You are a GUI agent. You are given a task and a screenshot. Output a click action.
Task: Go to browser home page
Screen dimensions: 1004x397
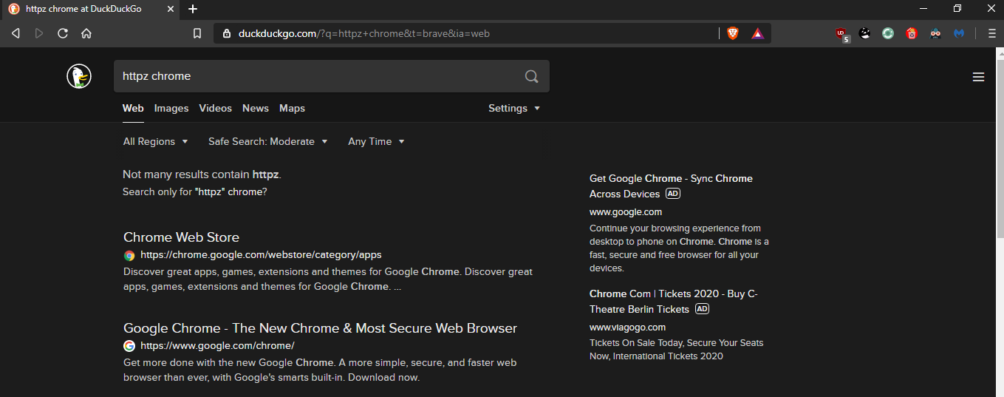(x=86, y=33)
